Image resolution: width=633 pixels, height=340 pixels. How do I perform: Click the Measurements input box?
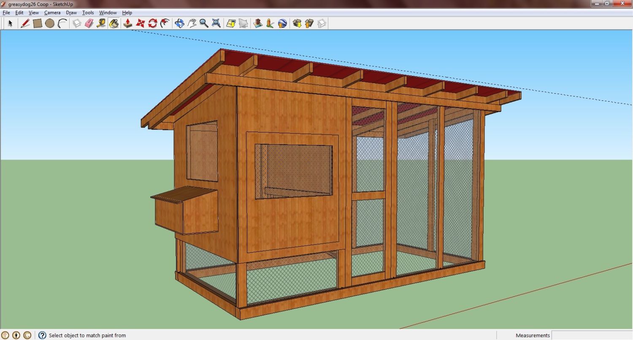coord(592,335)
